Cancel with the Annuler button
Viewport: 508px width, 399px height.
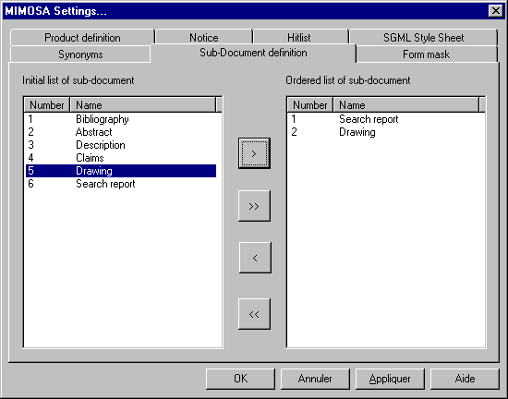point(315,379)
